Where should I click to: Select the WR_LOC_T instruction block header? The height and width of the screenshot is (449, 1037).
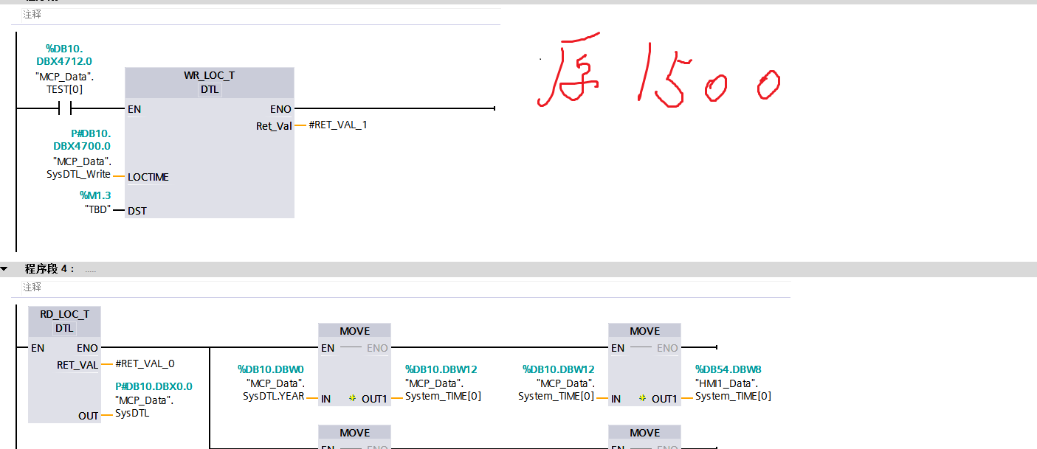click(209, 76)
